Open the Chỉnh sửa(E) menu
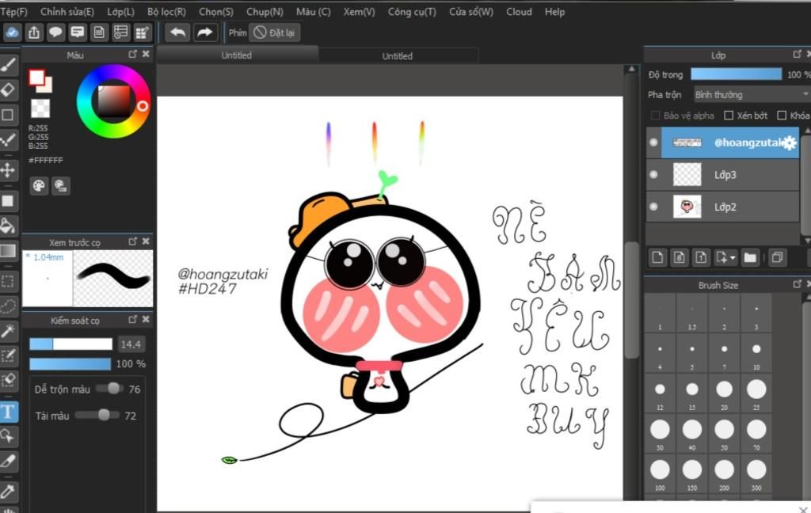The image size is (811, 513). click(67, 11)
